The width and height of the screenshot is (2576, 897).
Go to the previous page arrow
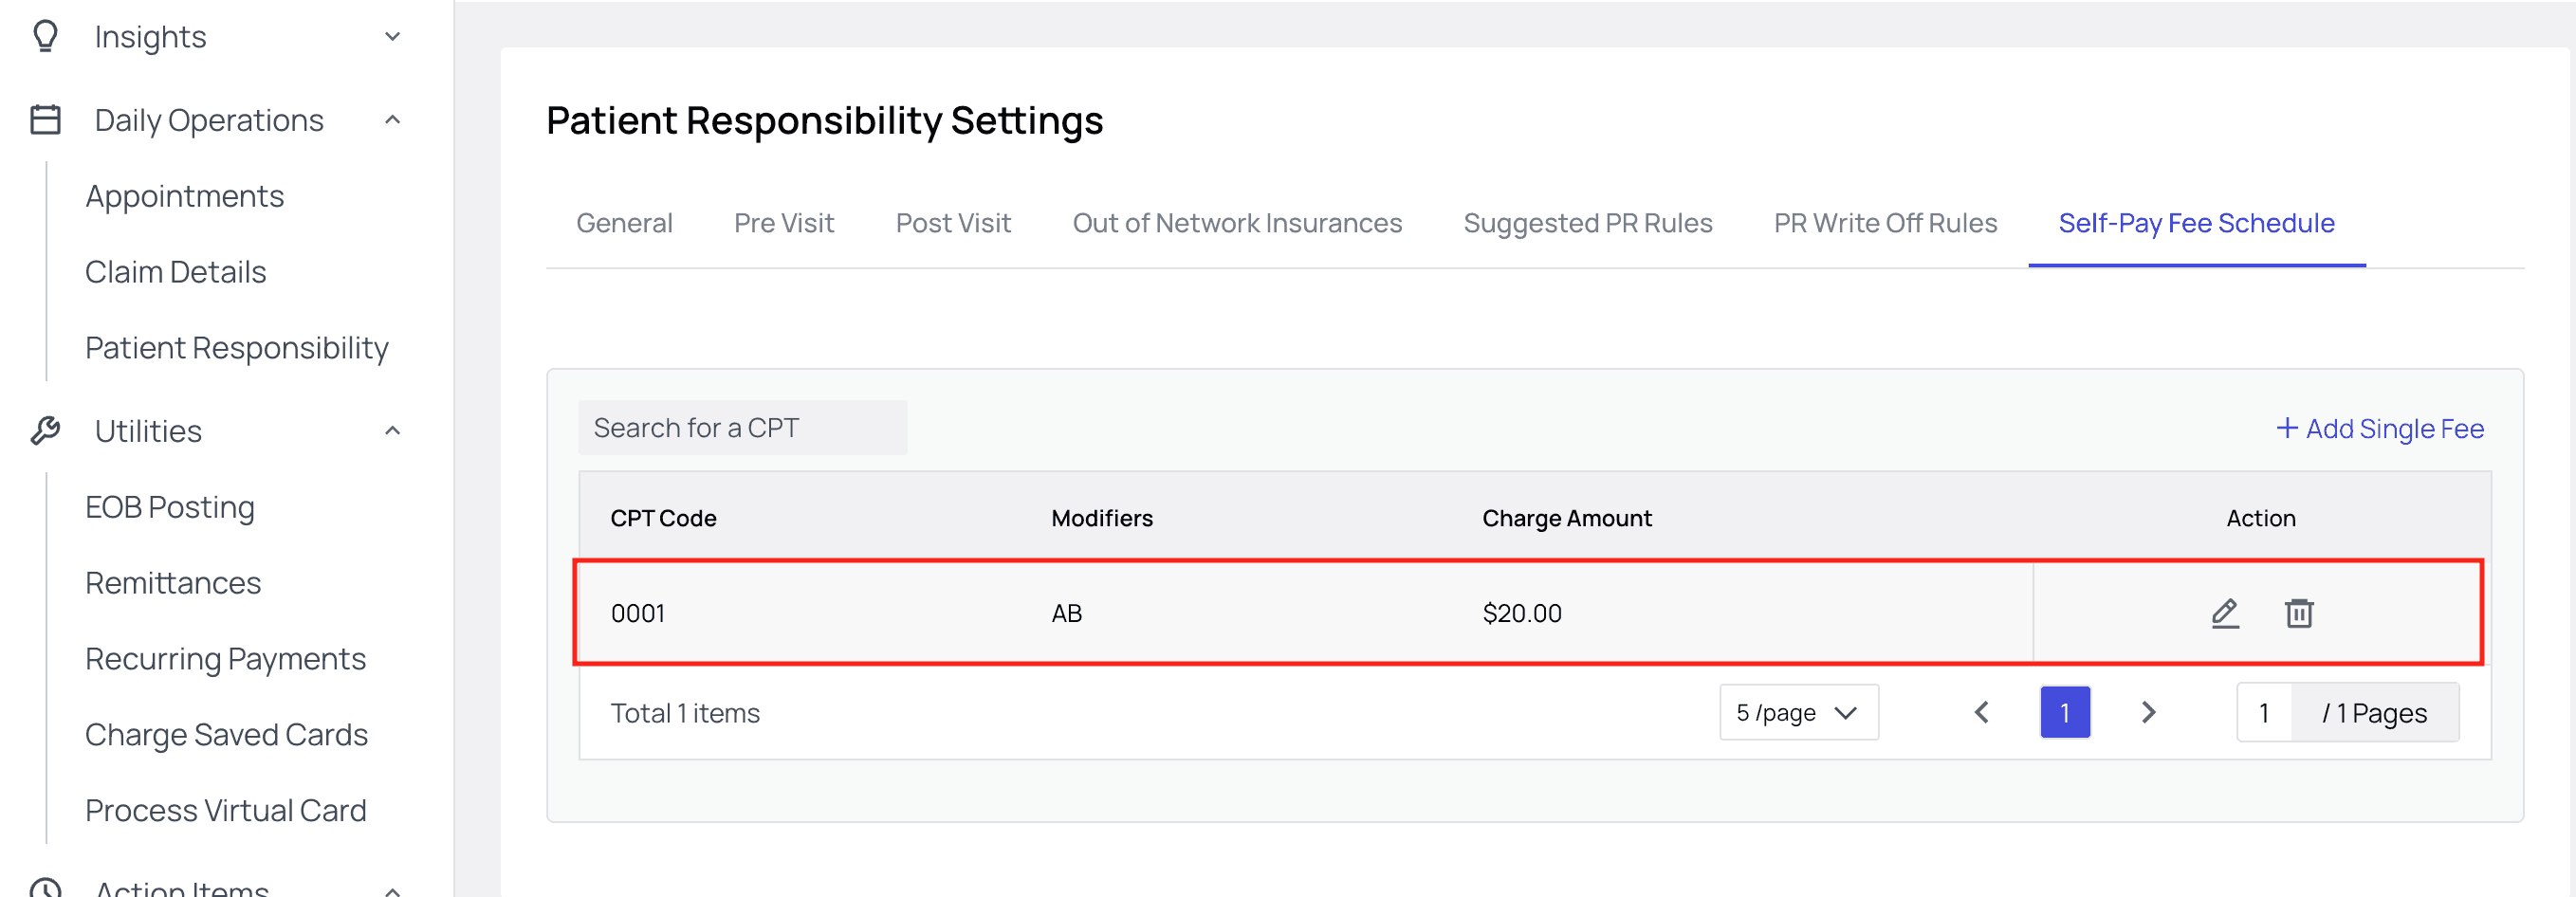click(x=1982, y=713)
